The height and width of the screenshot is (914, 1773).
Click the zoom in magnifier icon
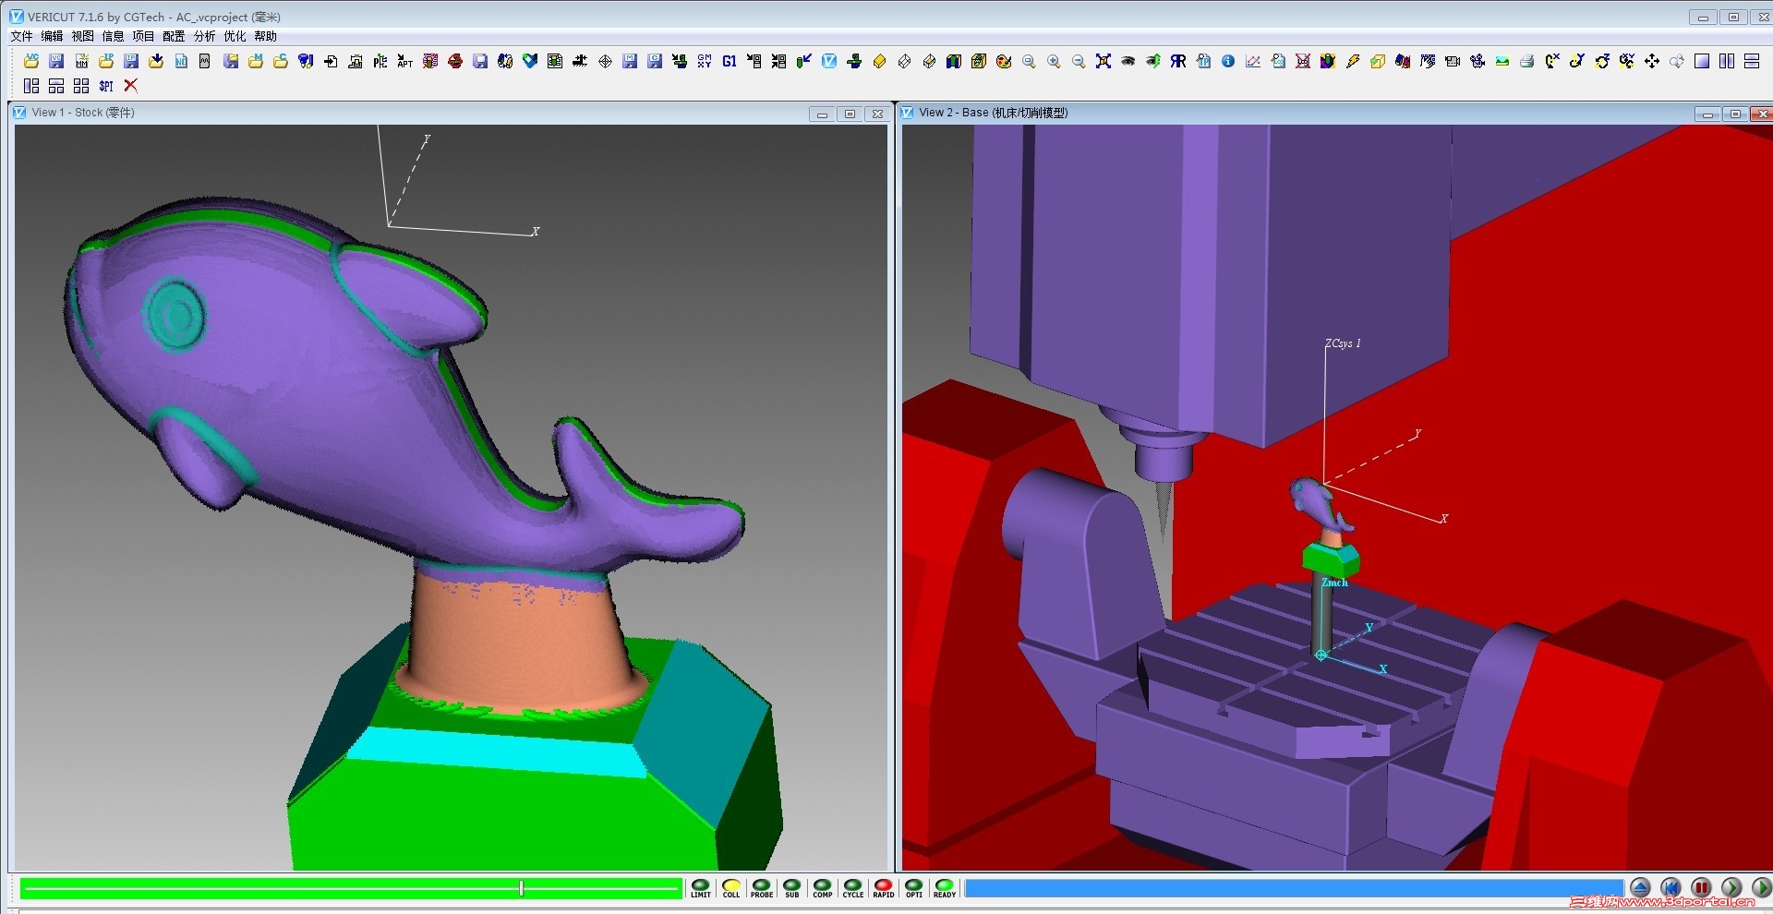pyautogui.click(x=1054, y=61)
